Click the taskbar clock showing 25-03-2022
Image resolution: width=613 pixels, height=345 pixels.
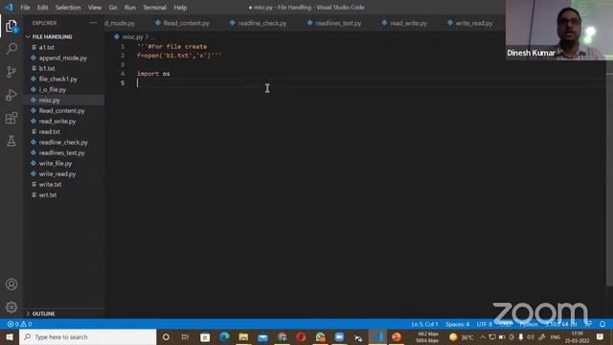point(577,336)
